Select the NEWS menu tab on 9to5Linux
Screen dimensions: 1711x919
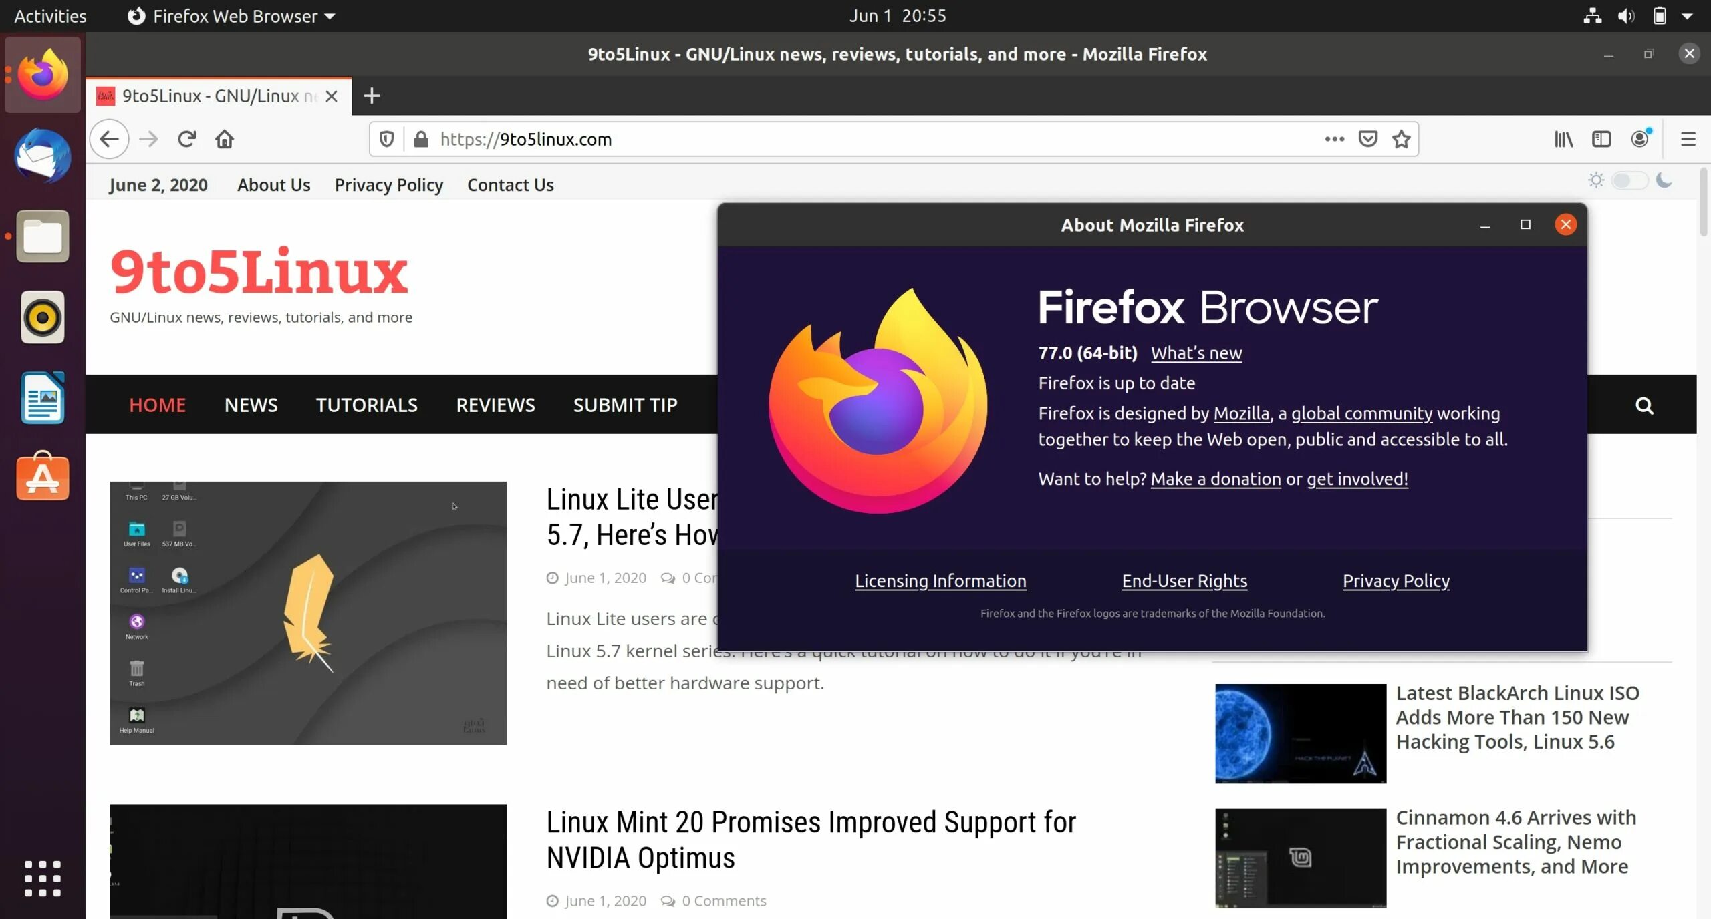click(x=251, y=405)
